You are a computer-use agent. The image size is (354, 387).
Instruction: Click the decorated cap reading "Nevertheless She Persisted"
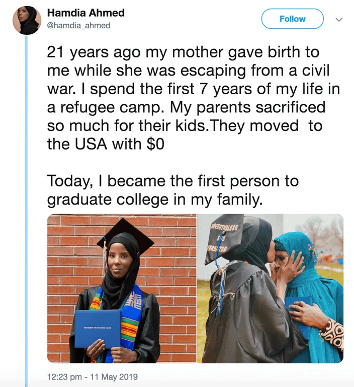point(224,238)
